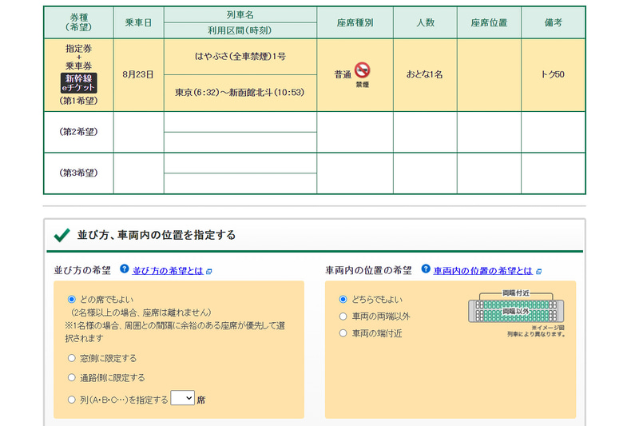Click section '東京(6:32)〜新函館北斗(10:53)'
The height and width of the screenshot is (426, 639).
[x=240, y=93]
